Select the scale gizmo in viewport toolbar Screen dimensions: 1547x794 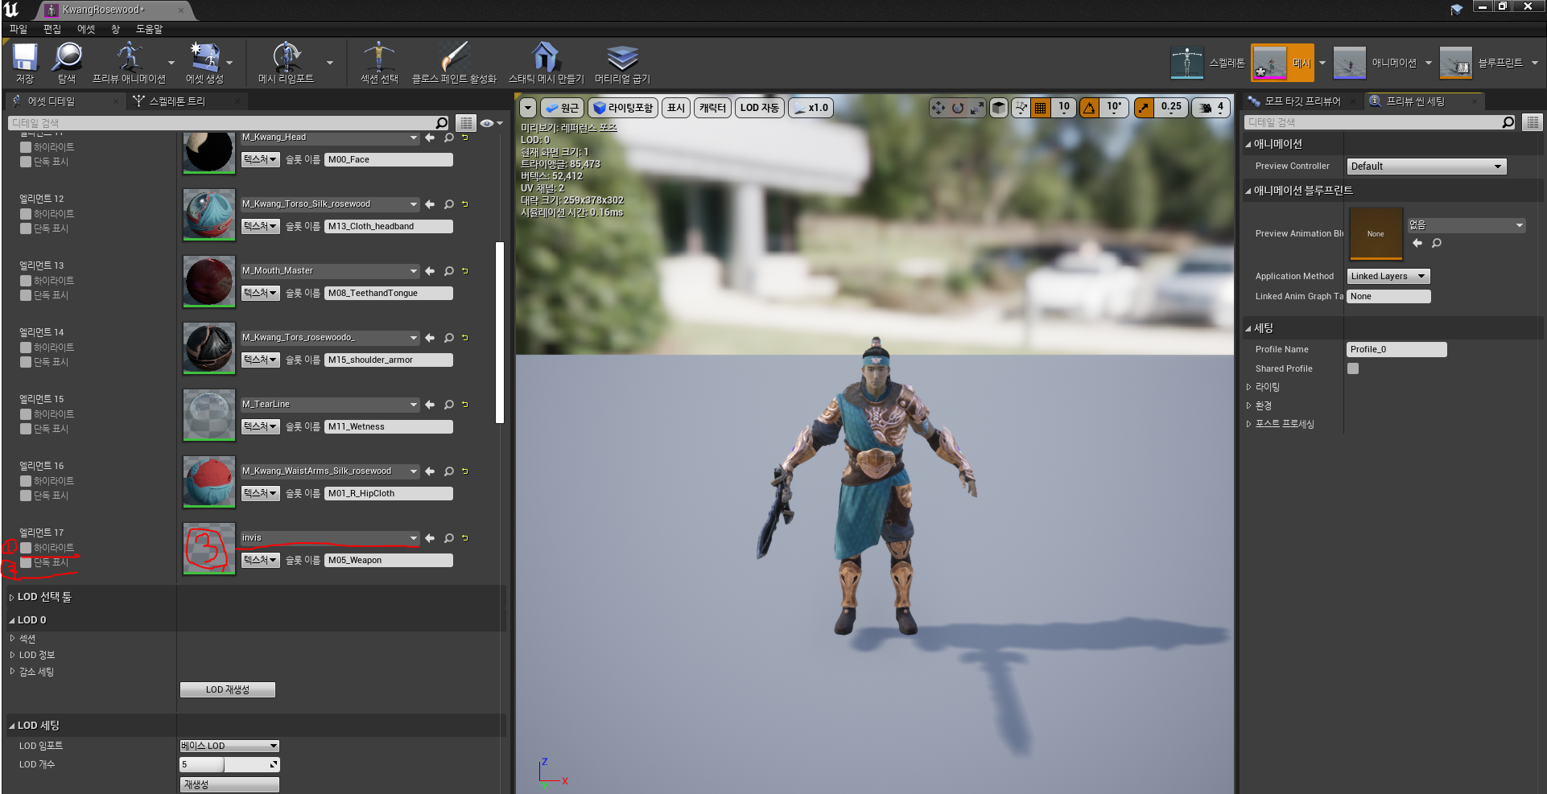pyautogui.click(x=977, y=108)
